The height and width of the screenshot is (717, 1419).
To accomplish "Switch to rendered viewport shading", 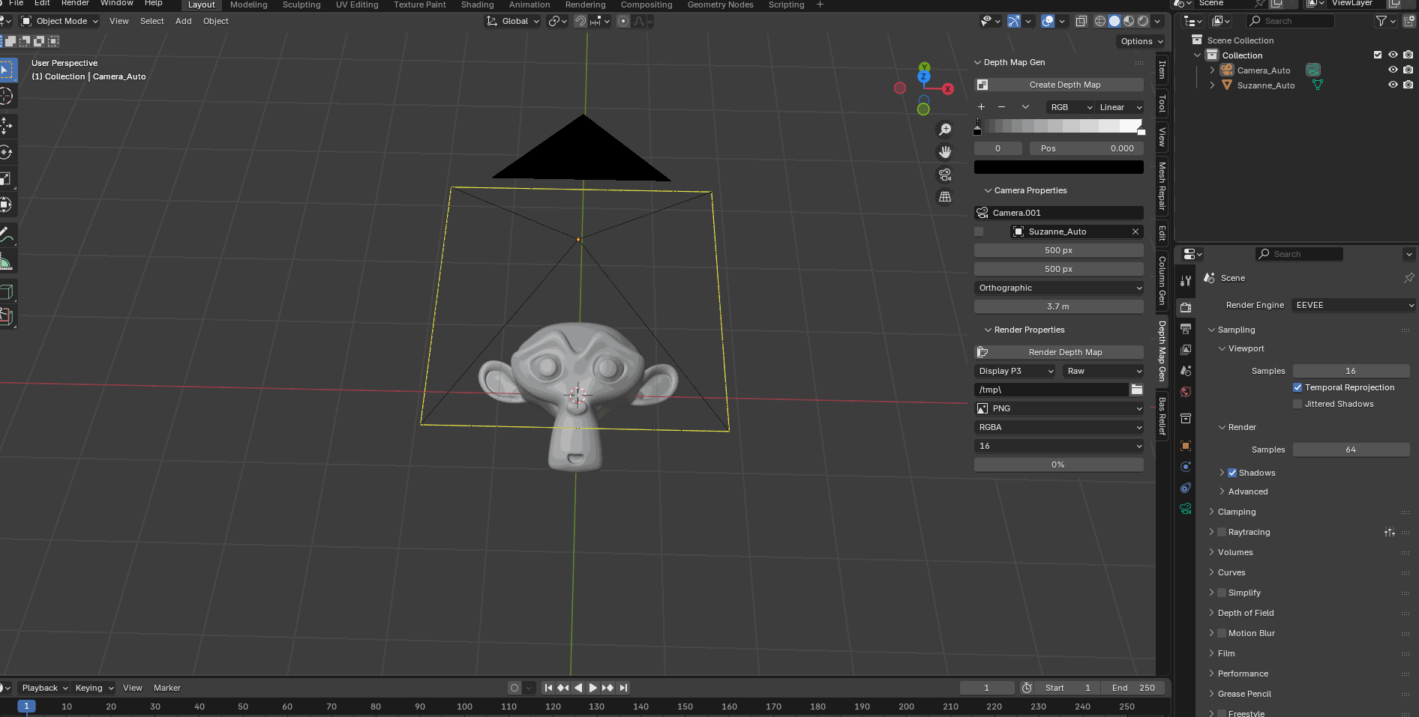I will tap(1143, 21).
